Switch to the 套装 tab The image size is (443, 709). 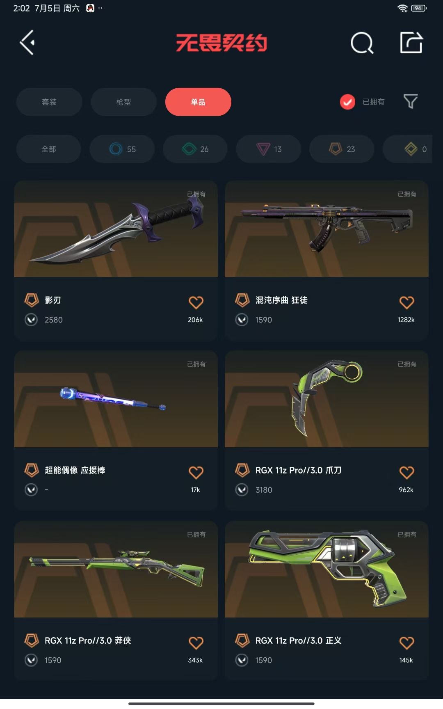pyautogui.click(x=49, y=102)
